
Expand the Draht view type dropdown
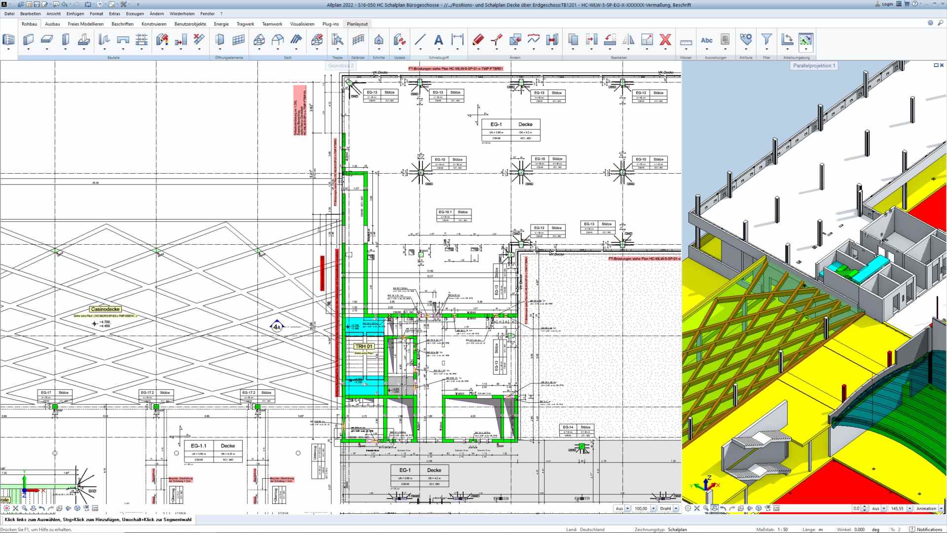coord(676,508)
